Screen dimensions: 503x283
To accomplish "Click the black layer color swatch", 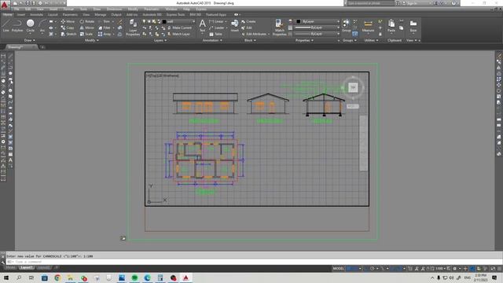I will tap(164, 21).
